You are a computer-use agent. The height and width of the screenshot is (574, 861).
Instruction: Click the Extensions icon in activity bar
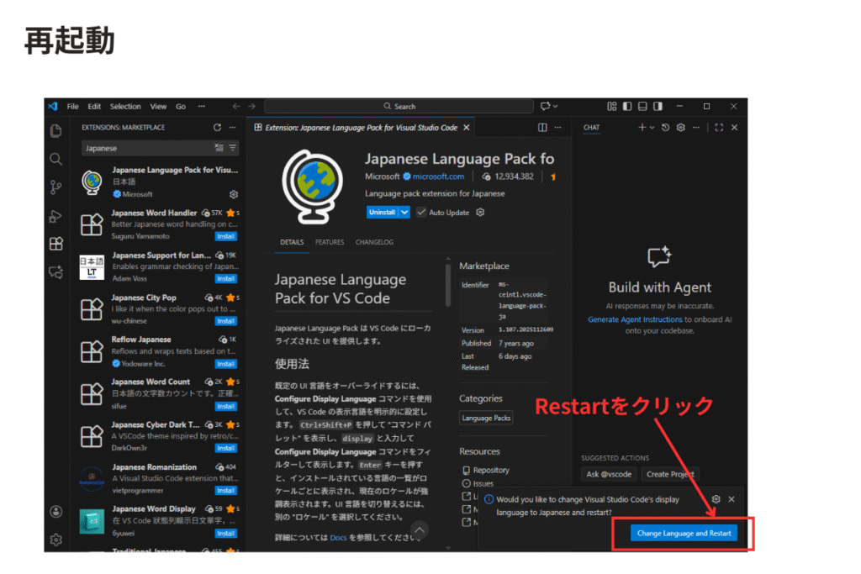tap(56, 244)
